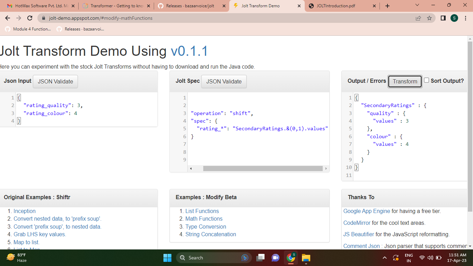Image resolution: width=473 pixels, height=266 pixels.
Task: Visit the Google App Engine link
Action: point(367,211)
